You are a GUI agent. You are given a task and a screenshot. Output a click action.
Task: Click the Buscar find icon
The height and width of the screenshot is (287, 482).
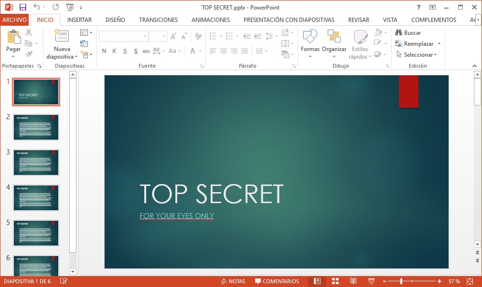tap(399, 33)
